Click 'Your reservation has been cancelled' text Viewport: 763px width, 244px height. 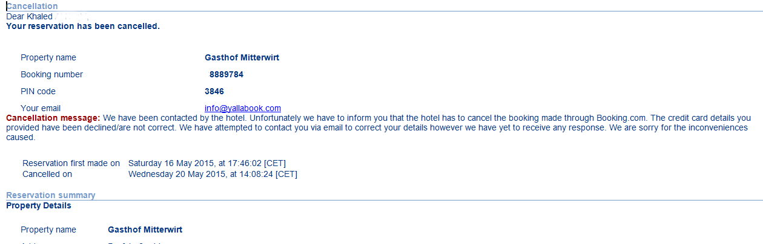click(x=83, y=26)
